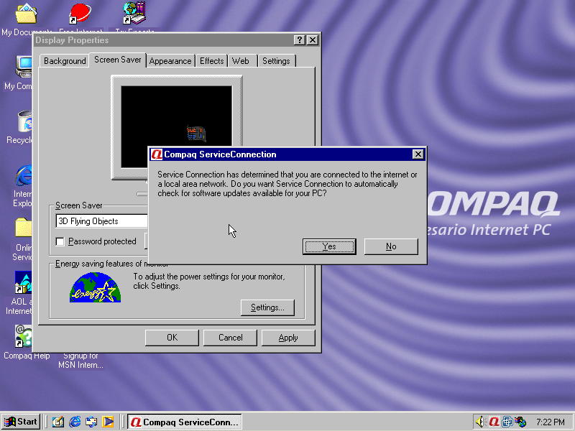Click the Compaq Q icon in the ServiceConnection title bar
Screen dimensions: 575x431
click(x=157, y=154)
